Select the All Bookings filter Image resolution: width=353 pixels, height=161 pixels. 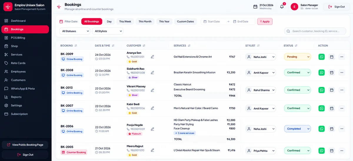[x=92, y=21]
